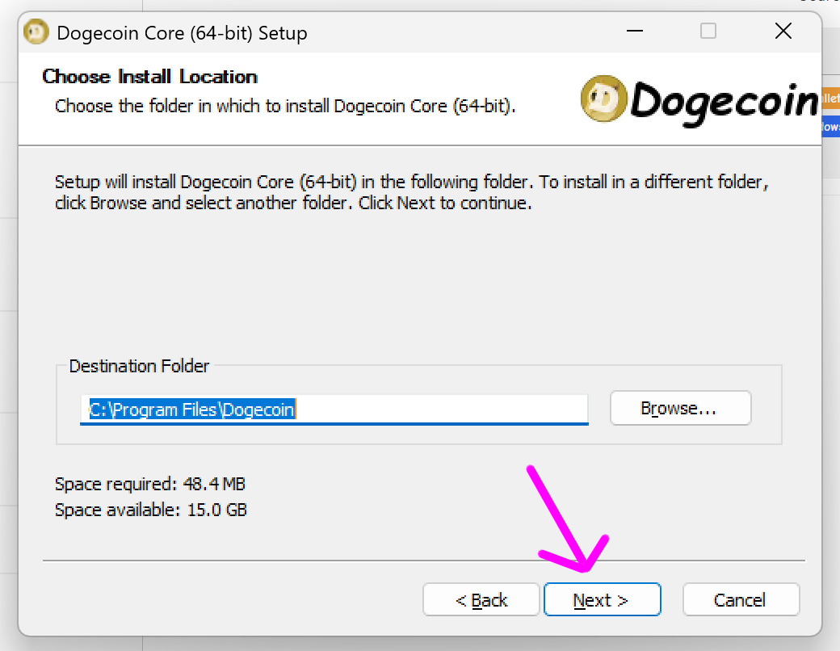Click the 'Destination Folder' group label

point(139,366)
